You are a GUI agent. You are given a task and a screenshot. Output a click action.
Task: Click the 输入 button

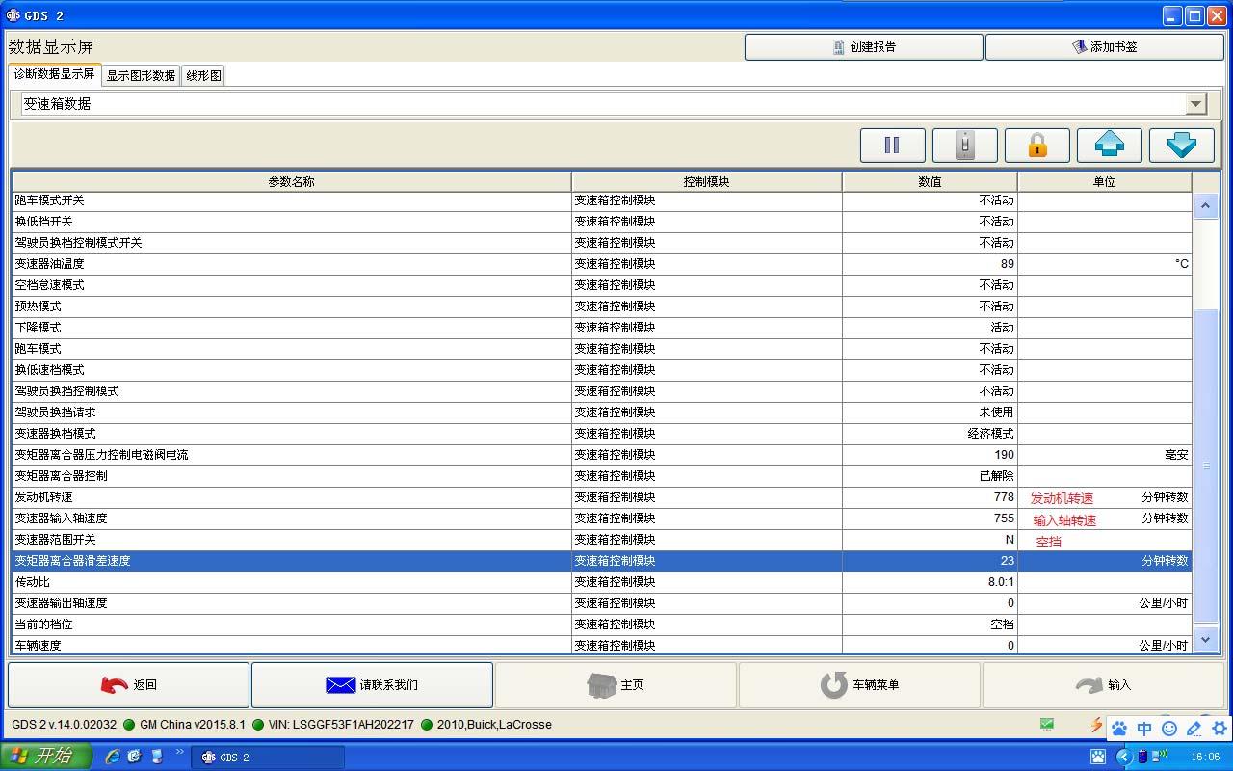pos(1103,685)
